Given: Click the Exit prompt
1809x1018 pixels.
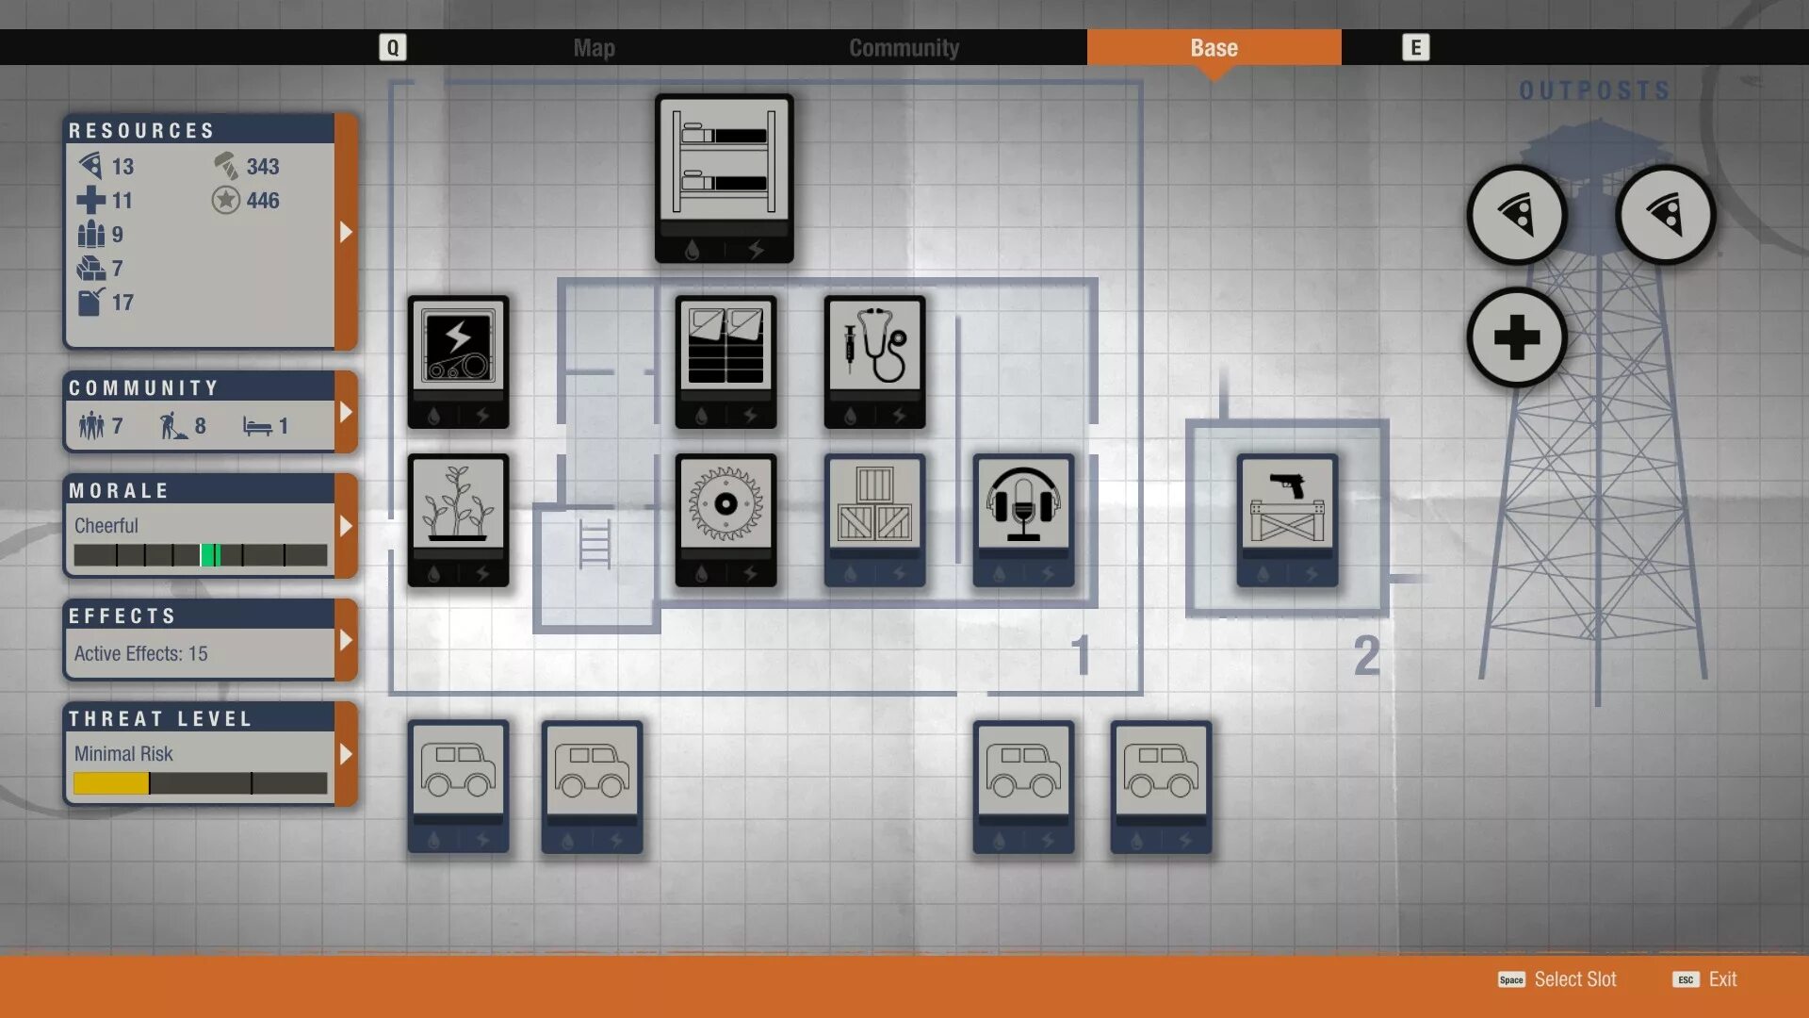Looking at the screenshot, I should tap(1722, 979).
